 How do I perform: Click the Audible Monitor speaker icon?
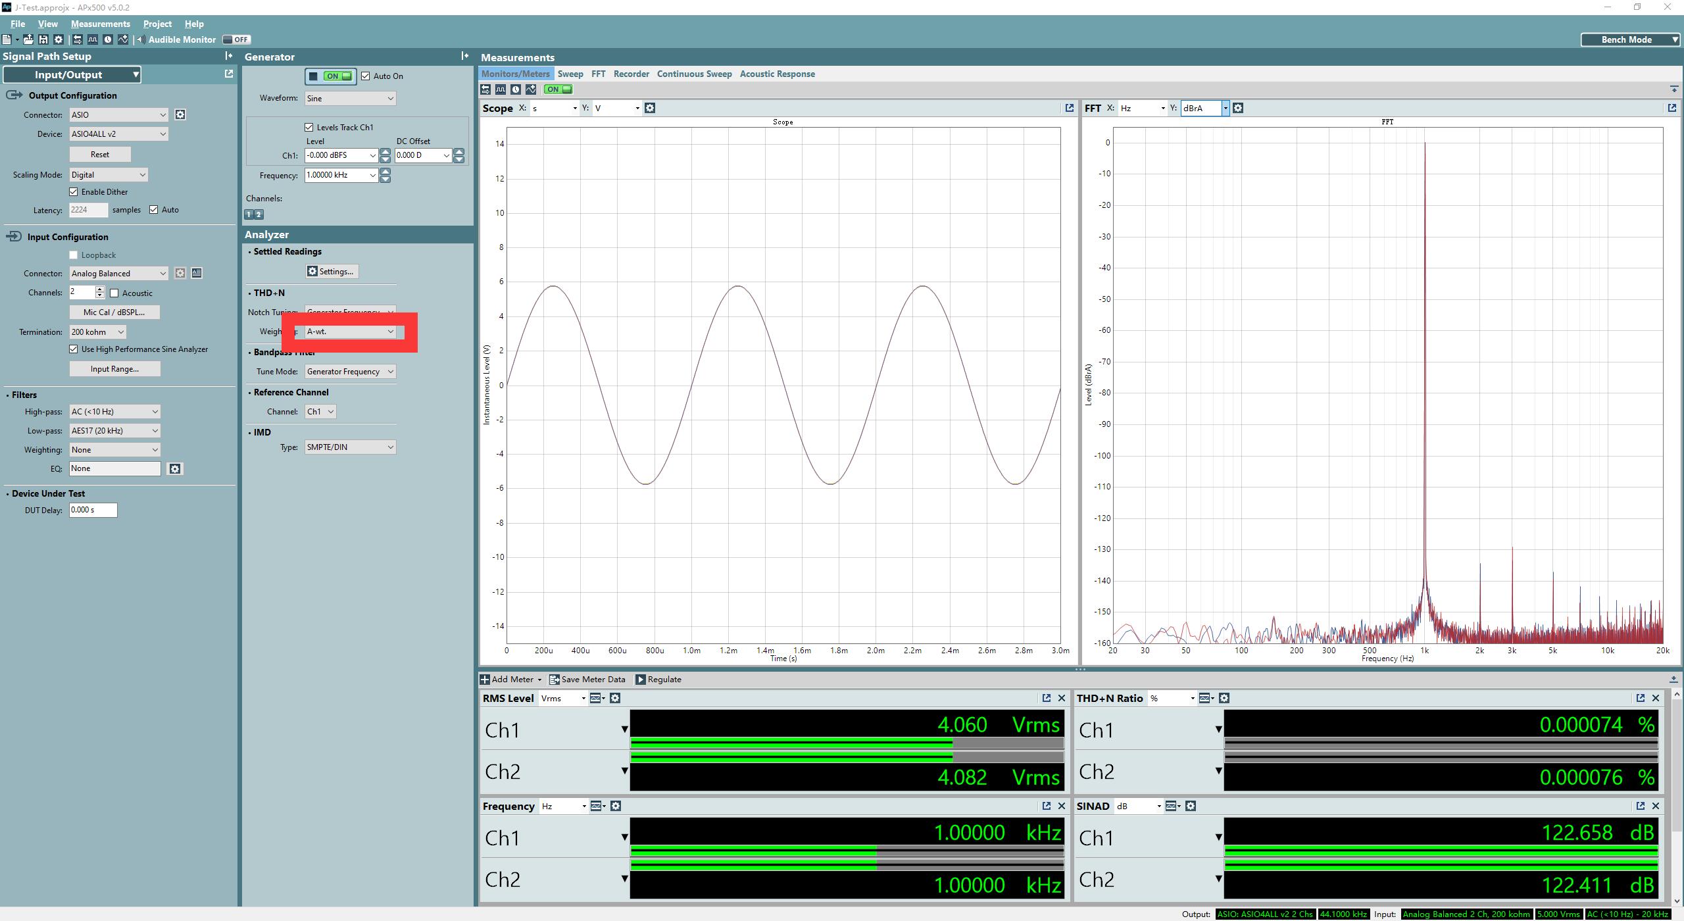point(141,39)
